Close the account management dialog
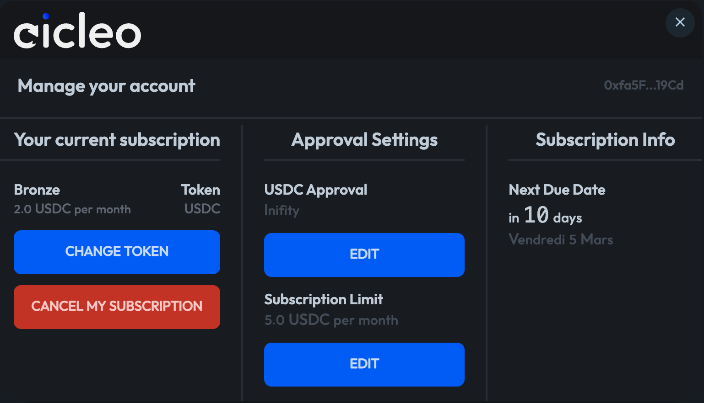Screen dimensions: 704x403 pos(680,22)
